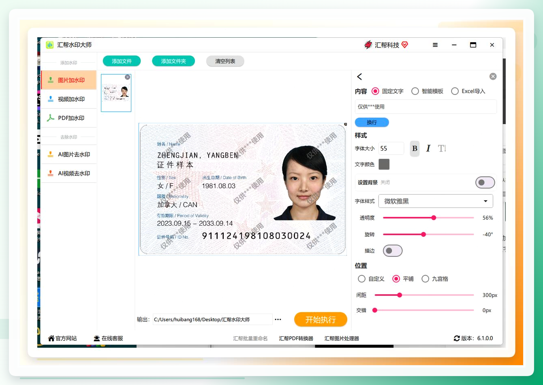Remove the ID card thumbnail from list
Image resolution: width=543 pixels, height=385 pixels.
click(128, 77)
